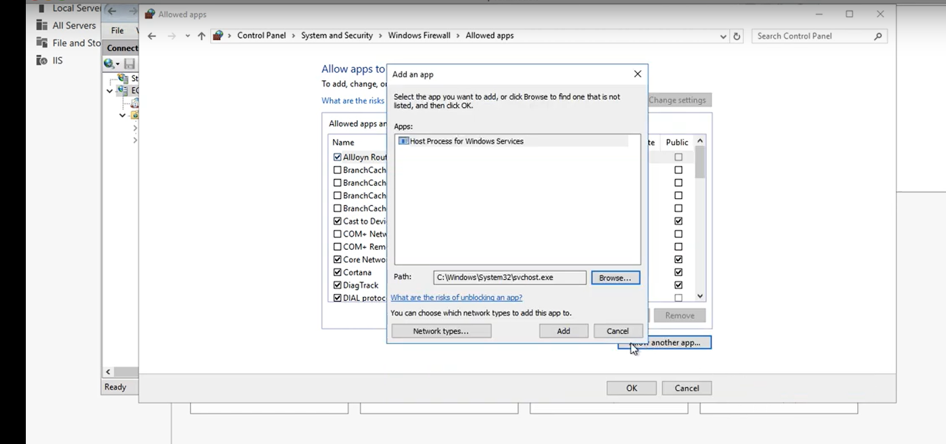The height and width of the screenshot is (444, 946).
Task: Toggle COM+ Network Access checkbox
Action: [x=337, y=234]
